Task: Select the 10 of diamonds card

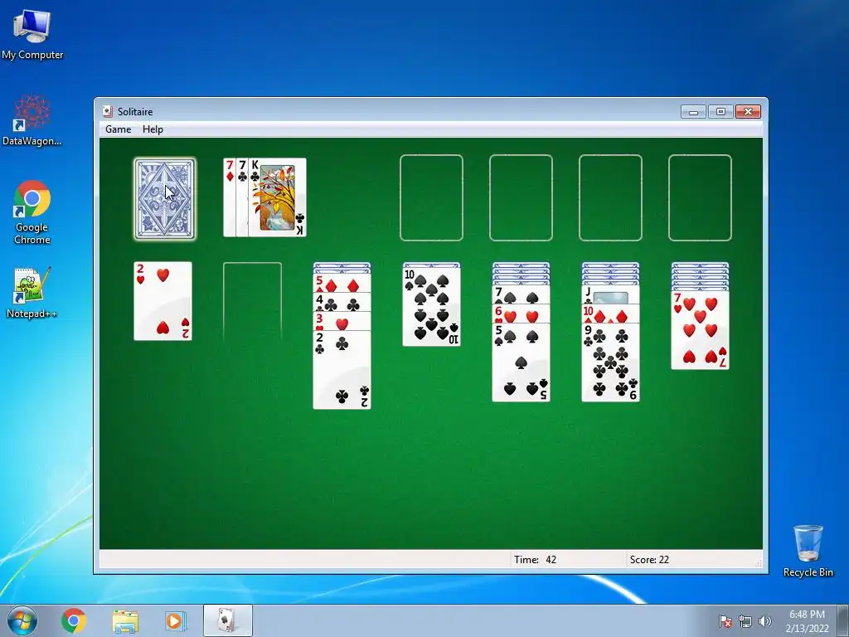Action: click(610, 314)
